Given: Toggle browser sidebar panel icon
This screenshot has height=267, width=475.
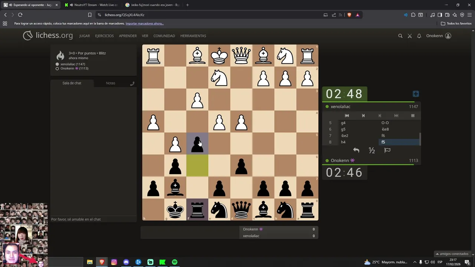Looking at the screenshot, I should tap(440, 15).
